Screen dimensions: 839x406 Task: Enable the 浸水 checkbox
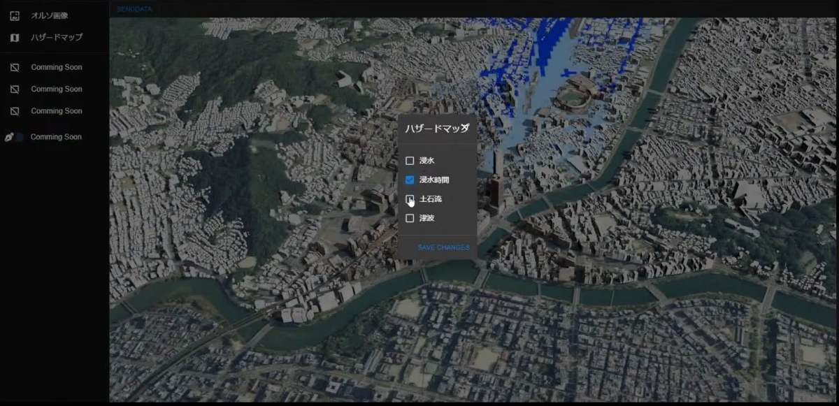pos(410,161)
